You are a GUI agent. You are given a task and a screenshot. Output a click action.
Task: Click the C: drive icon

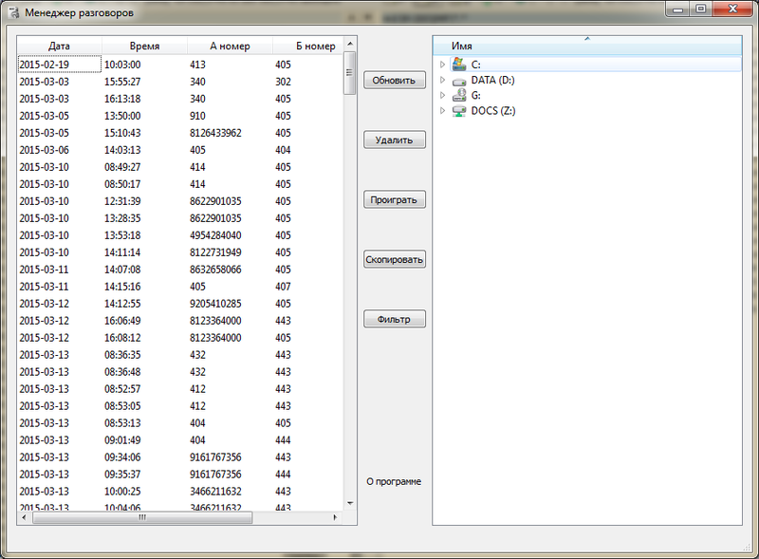coord(459,65)
